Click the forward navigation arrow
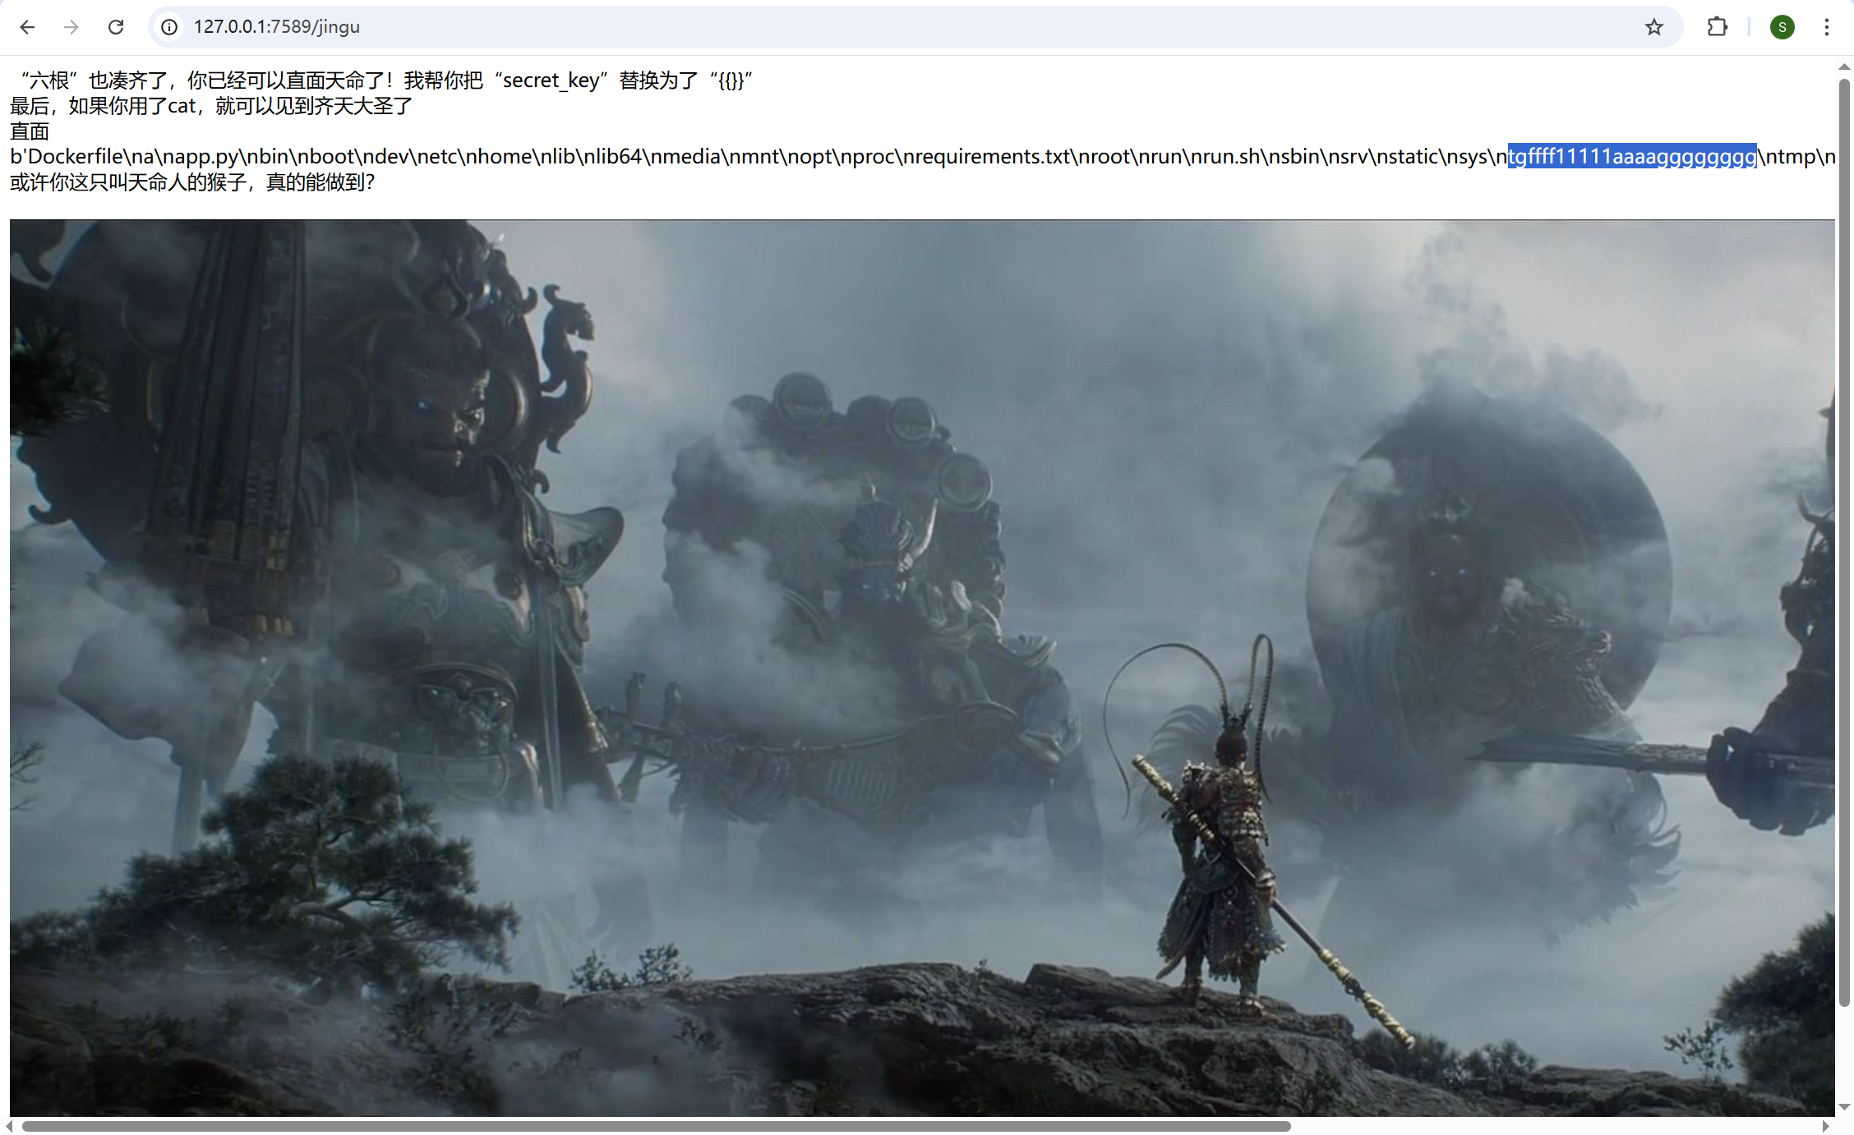The width and height of the screenshot is (1854, 1135). pyautogui.click(x=71, y=27)
